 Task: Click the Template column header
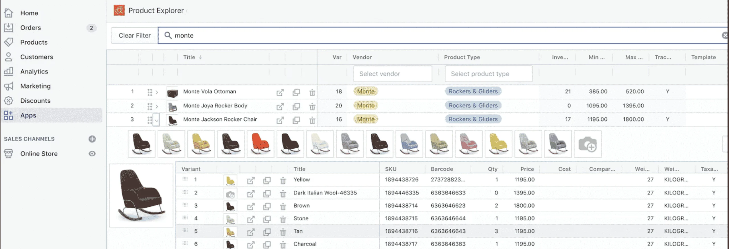[703, 57]
